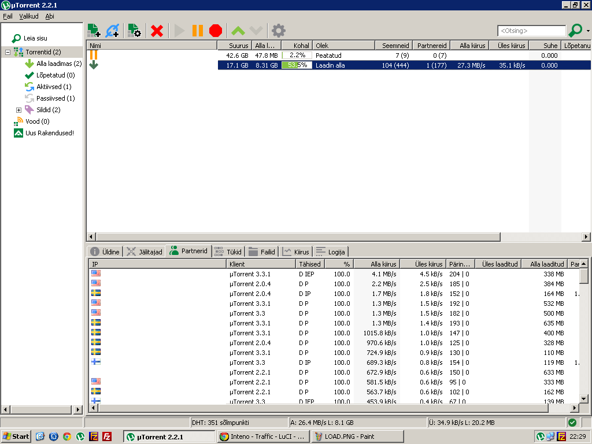This screenshot has width=592, height=444.
Task: Switch to the Kiirus tab
Action: (x=296, y=252)
